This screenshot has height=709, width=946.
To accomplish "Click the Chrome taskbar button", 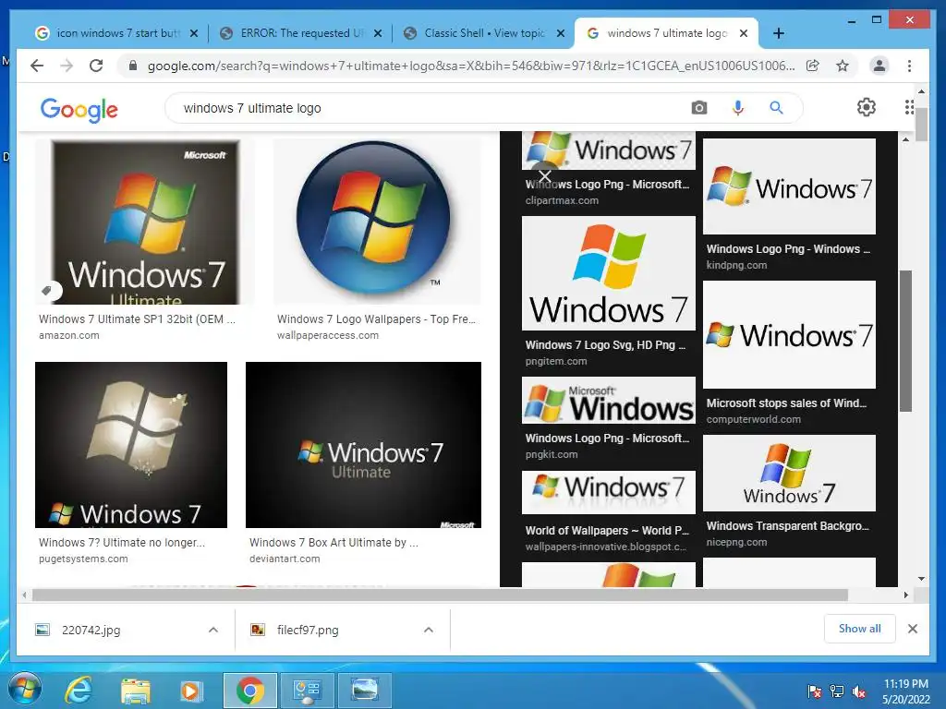I will click(249, 691).
